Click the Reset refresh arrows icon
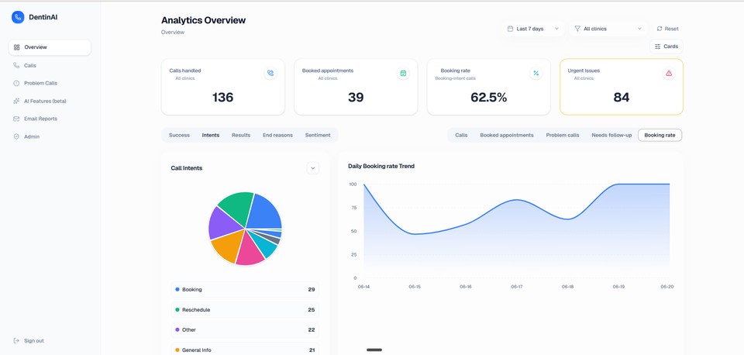 click(x=660, y=29)
